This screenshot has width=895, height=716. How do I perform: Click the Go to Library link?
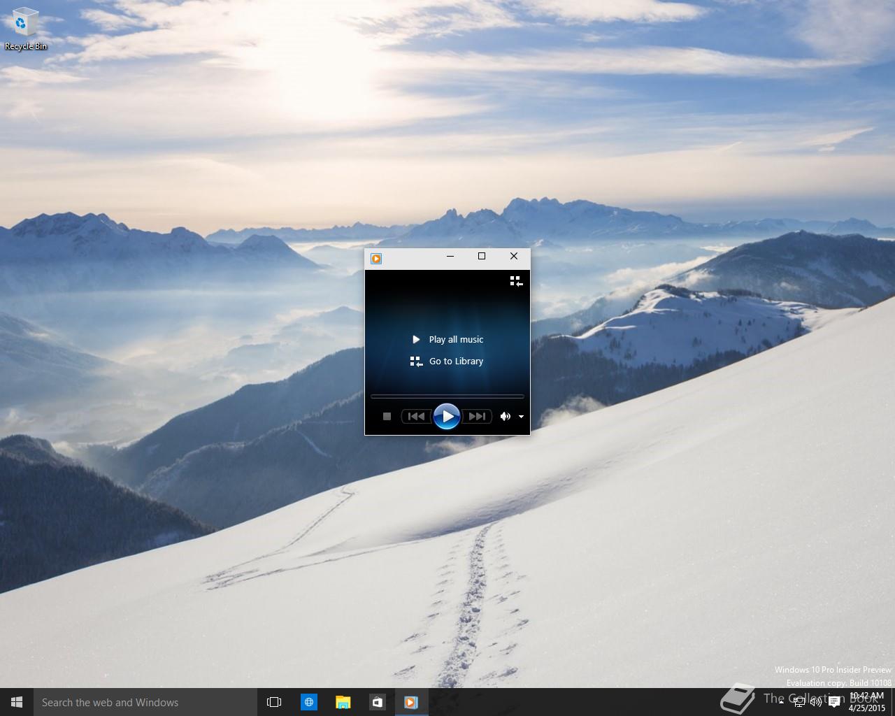pos(447,361)
